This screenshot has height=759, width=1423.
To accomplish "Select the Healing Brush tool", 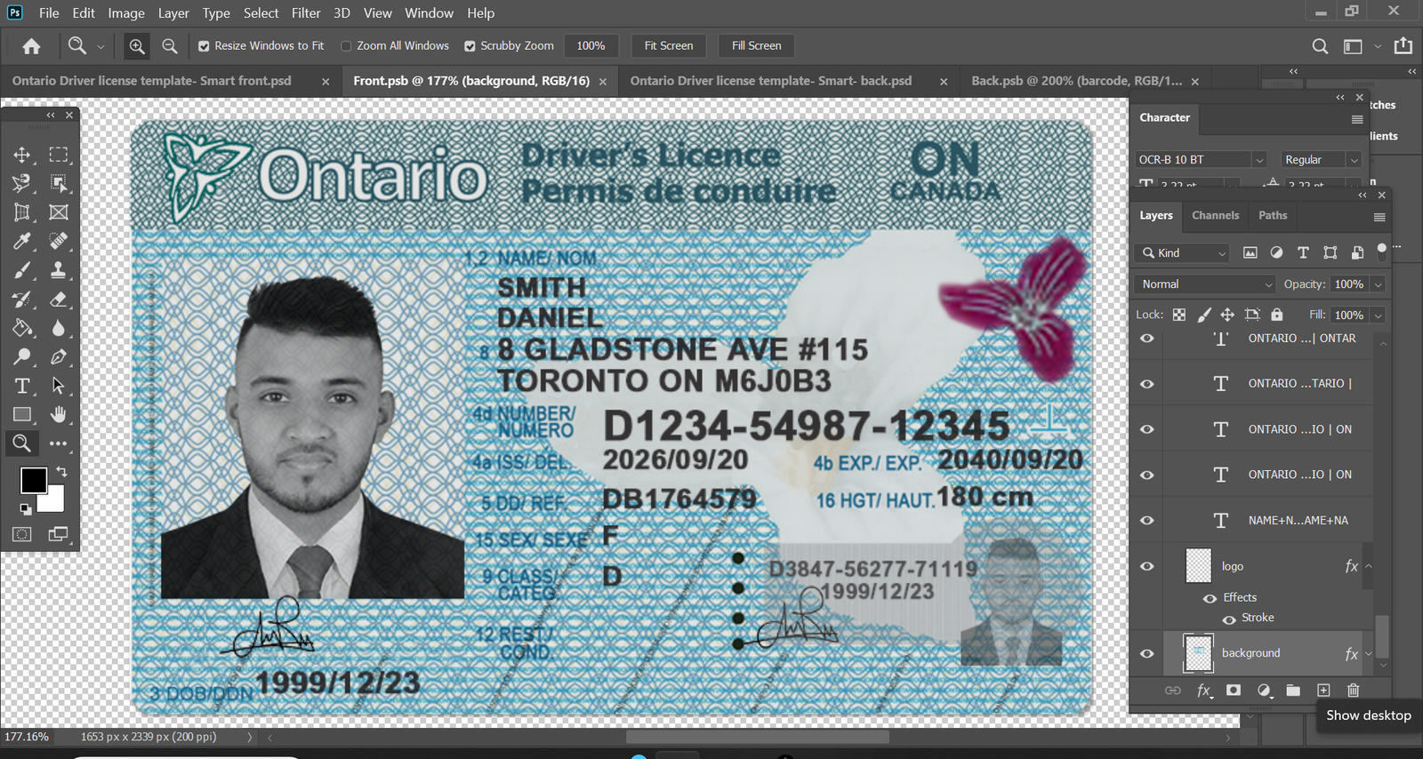I will pos(59,241).
